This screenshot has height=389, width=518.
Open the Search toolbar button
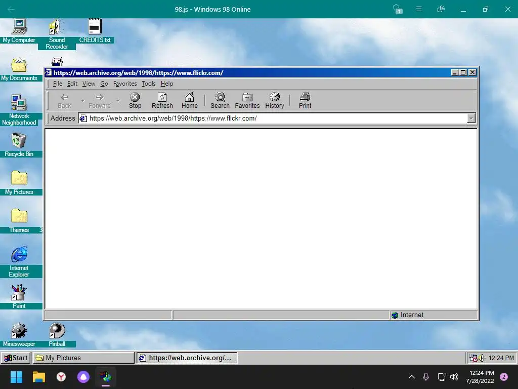(220, 101)
